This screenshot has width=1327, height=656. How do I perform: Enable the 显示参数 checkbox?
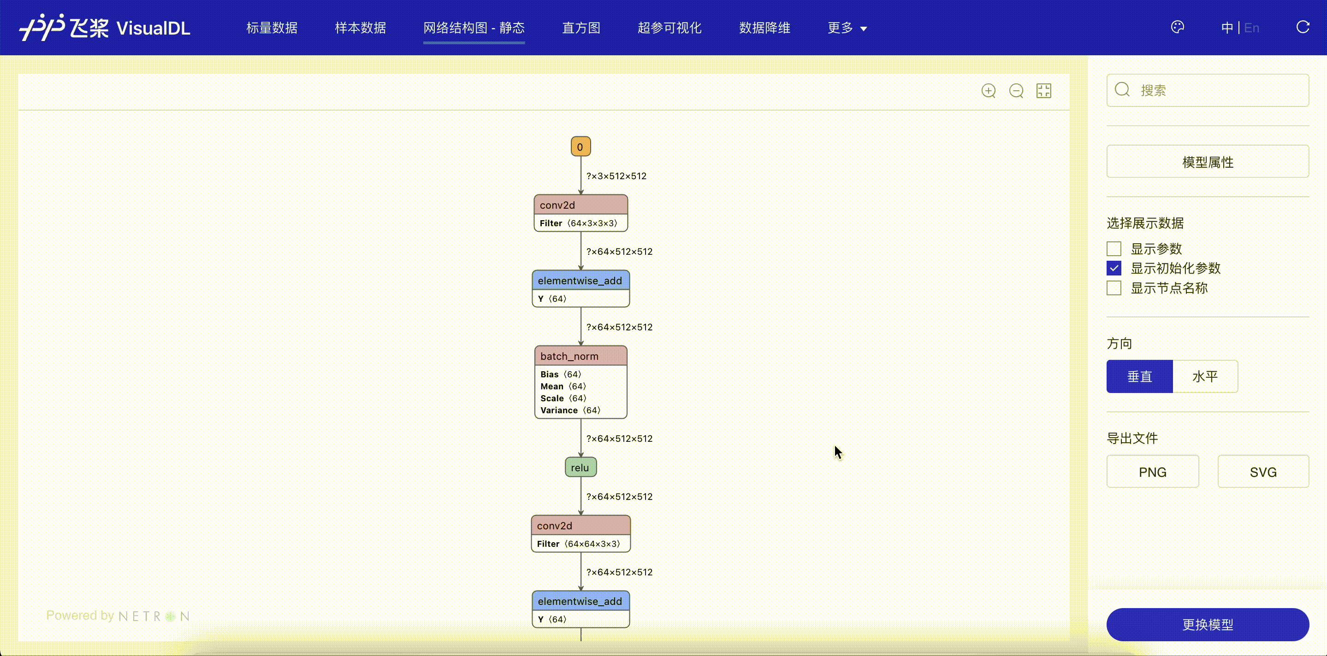tap(1114, 249)
